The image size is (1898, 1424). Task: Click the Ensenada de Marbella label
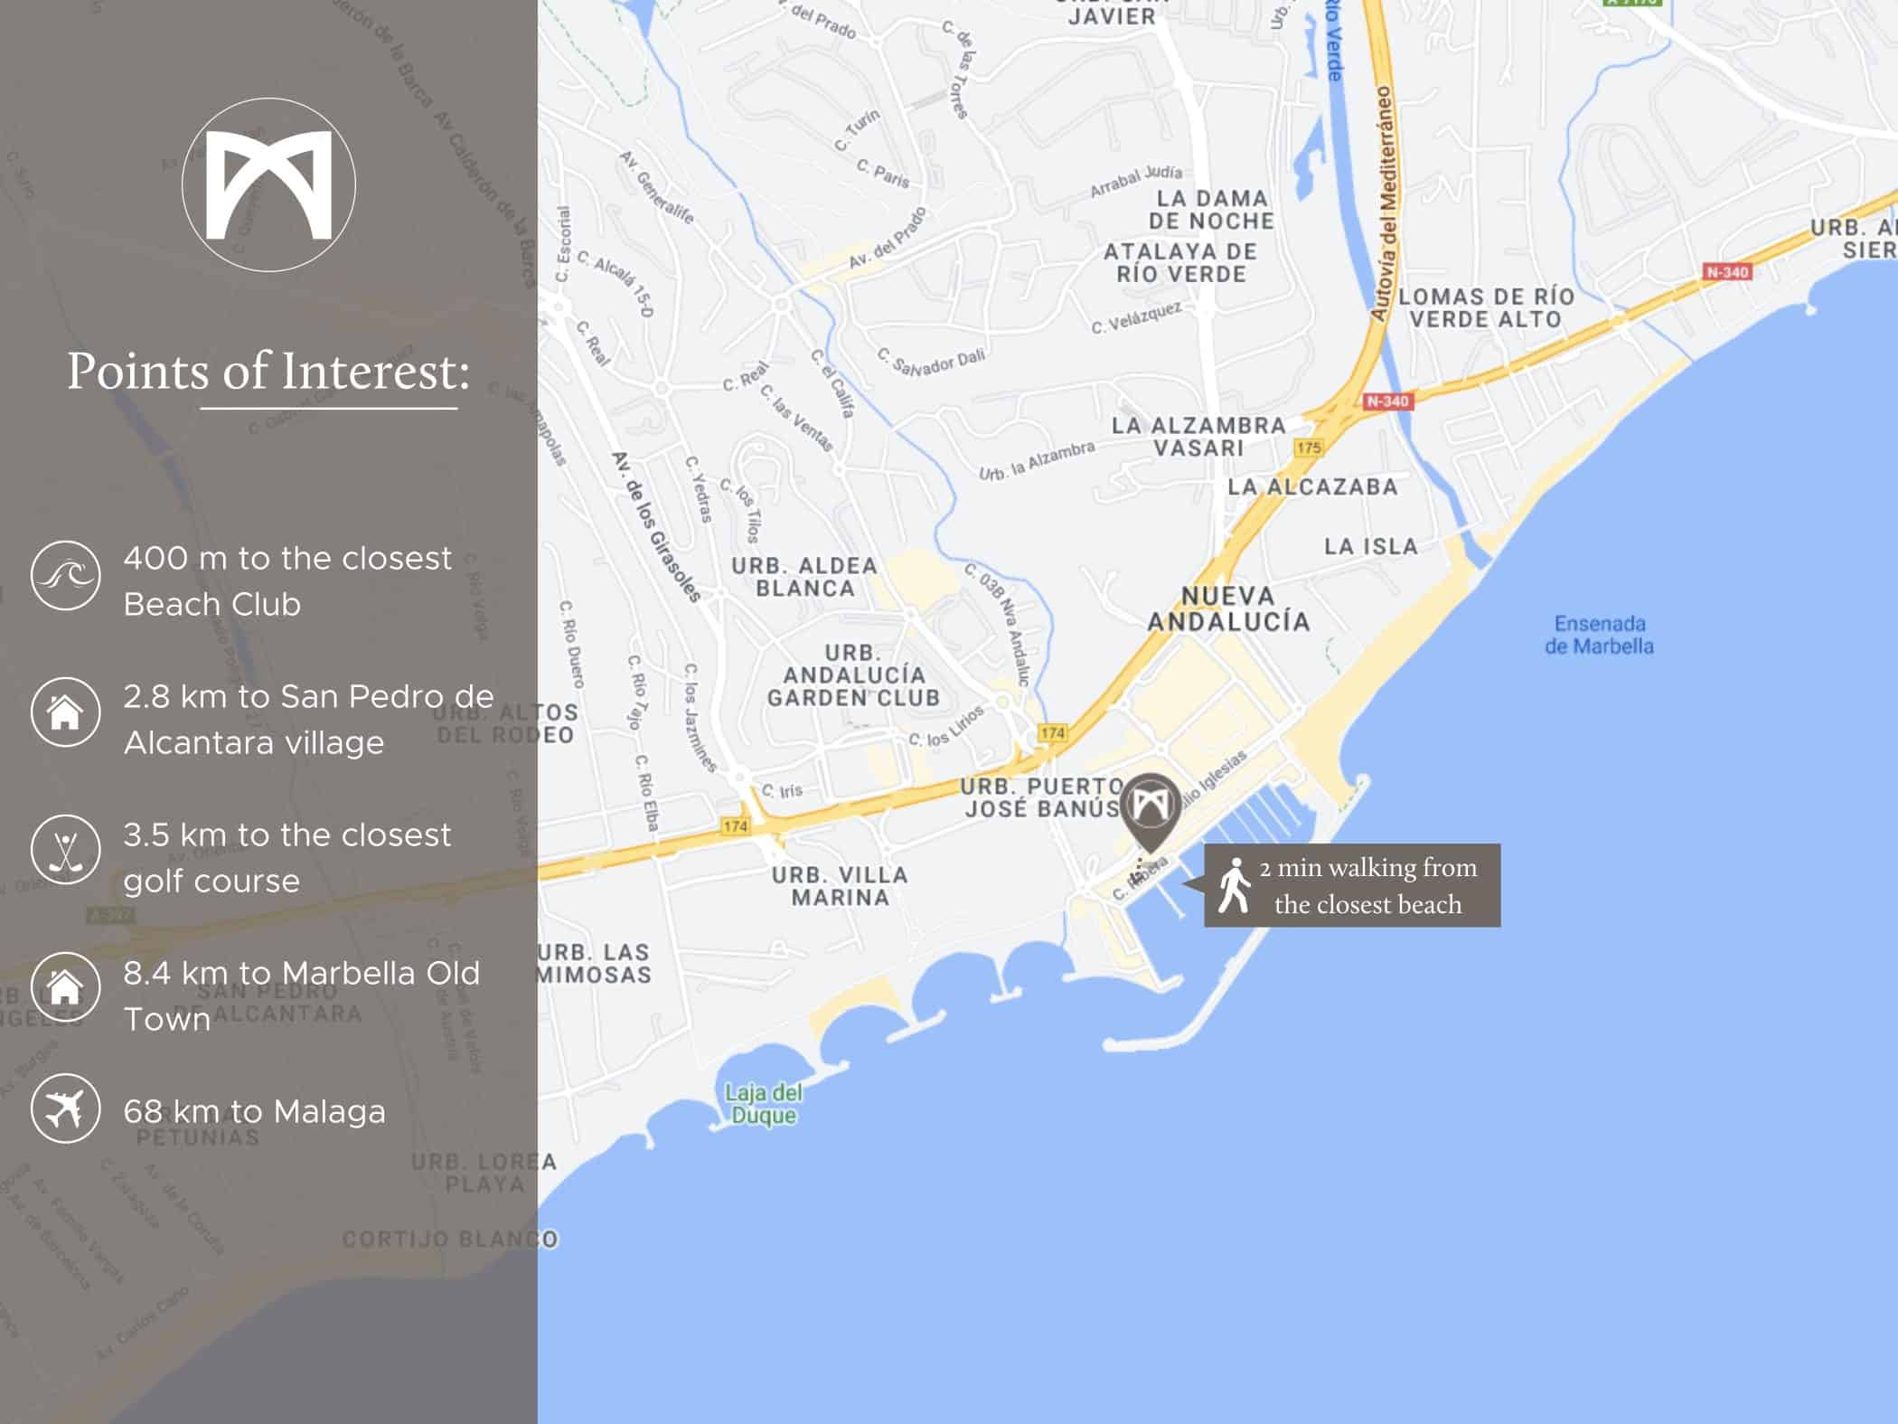tap(1599, 635)
